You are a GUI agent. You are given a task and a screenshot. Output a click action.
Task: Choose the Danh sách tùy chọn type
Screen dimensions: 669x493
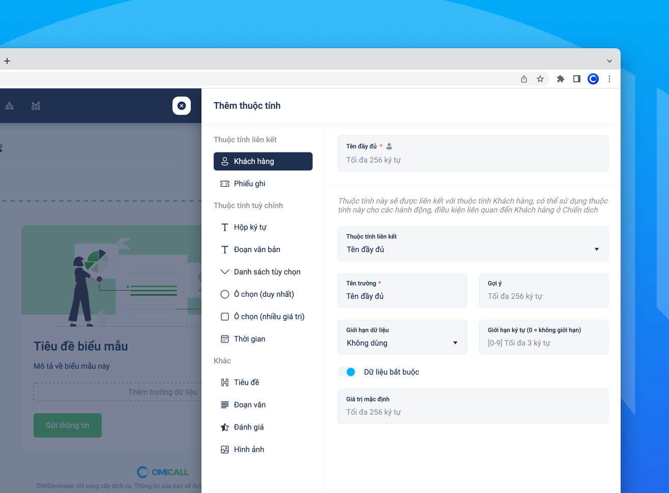(x=263, y=272)
